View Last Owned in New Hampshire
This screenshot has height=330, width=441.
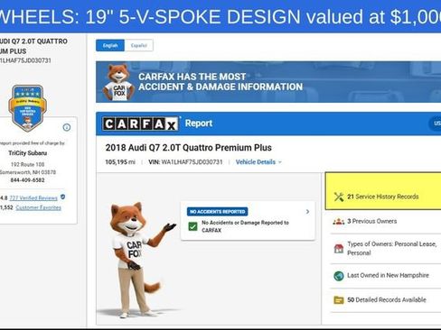point(388,275)
